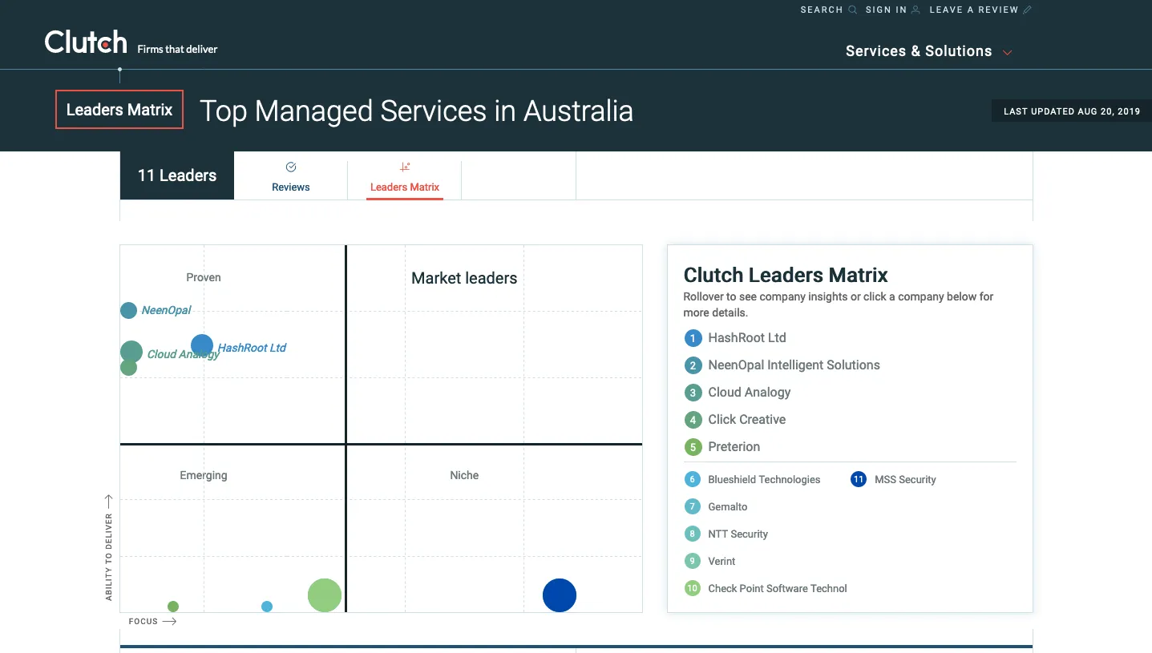Click the large dark blue bubble in Niche
Screen dimensions: 1152x653
click(560, 595)
